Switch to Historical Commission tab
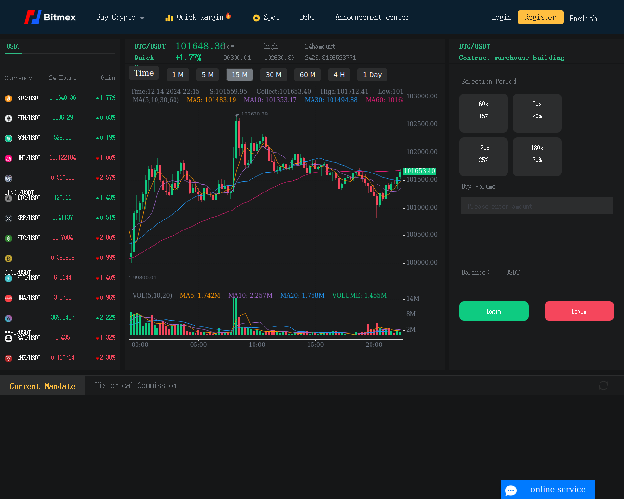Screen dimensions: 624x499 (136, 385)
